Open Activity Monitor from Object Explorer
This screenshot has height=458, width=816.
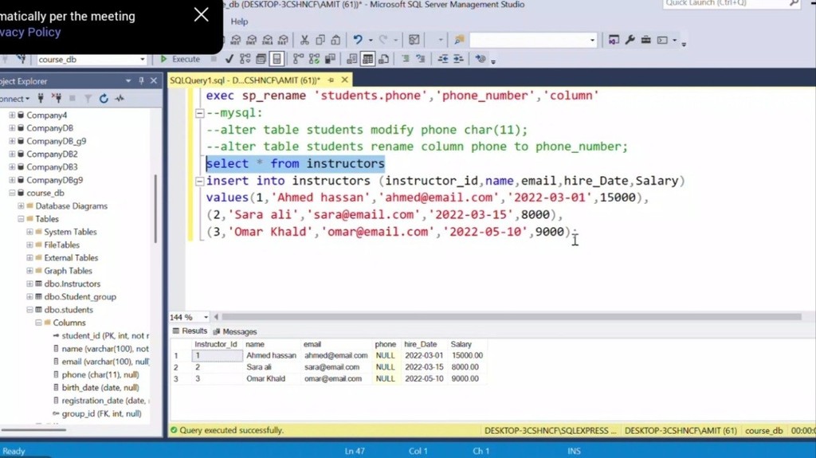(120, 98)
